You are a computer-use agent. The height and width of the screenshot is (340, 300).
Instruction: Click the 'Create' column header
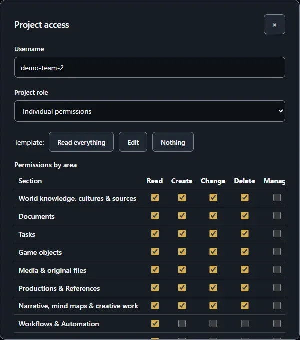pyautogui.click(x=182, y=181)
